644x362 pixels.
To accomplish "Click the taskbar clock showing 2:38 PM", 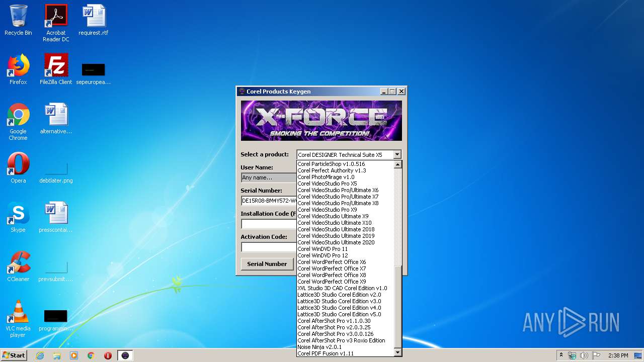I will [x=618, y=355].
